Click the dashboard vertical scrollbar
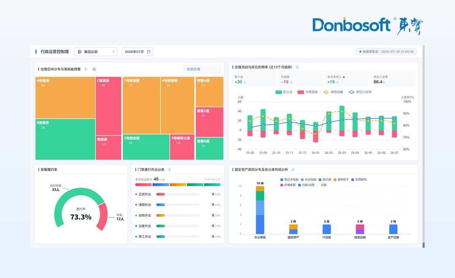 (424, 146)
